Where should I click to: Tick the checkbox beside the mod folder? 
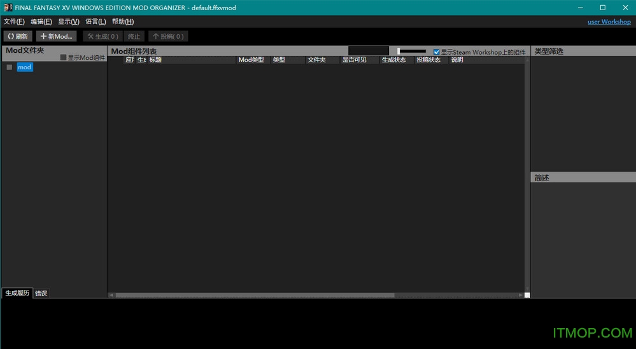coord(10,67)
